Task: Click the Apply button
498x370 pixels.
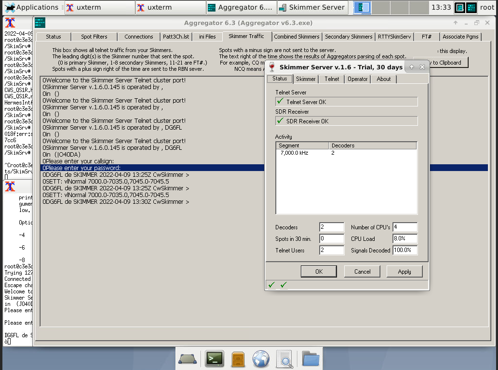Action: tap(404, 272)
